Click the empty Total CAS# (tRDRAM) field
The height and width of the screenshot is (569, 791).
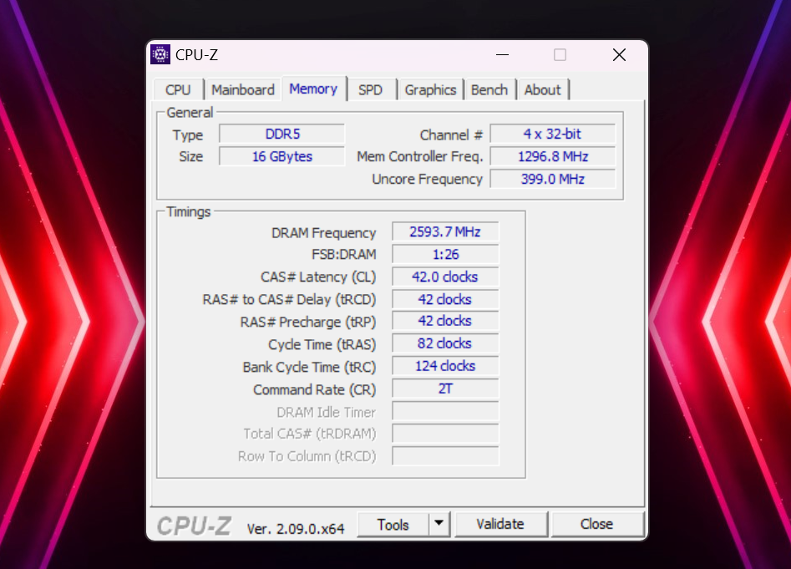click(x=445, y=434)
